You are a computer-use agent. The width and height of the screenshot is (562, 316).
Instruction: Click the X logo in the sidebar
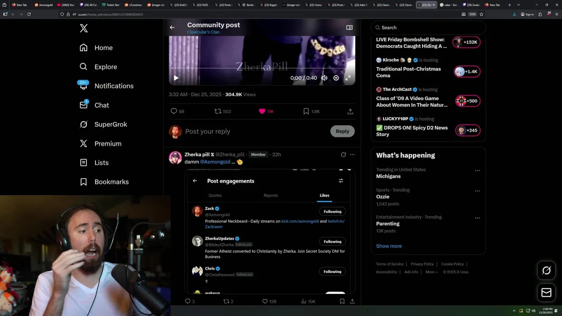pos(84,29)
